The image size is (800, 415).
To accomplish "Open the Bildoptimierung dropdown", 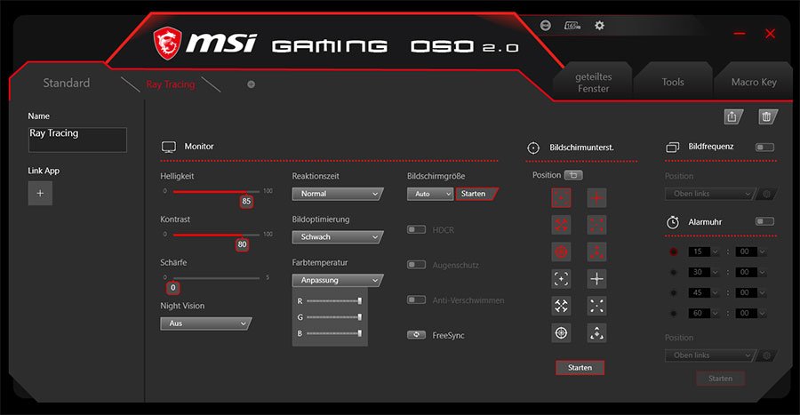I will click(x=337, y=237).
